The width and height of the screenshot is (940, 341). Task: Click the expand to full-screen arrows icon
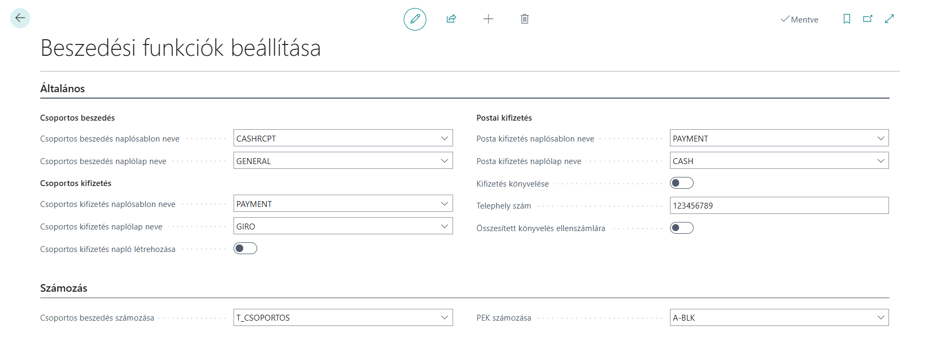890,19
